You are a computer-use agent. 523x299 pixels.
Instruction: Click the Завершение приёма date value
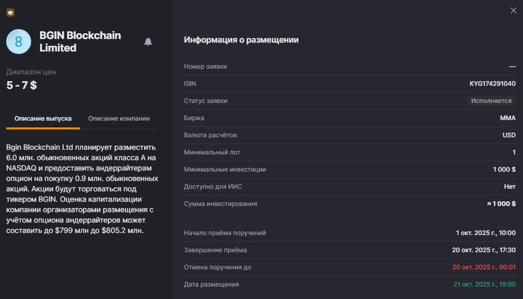(483, 250)
